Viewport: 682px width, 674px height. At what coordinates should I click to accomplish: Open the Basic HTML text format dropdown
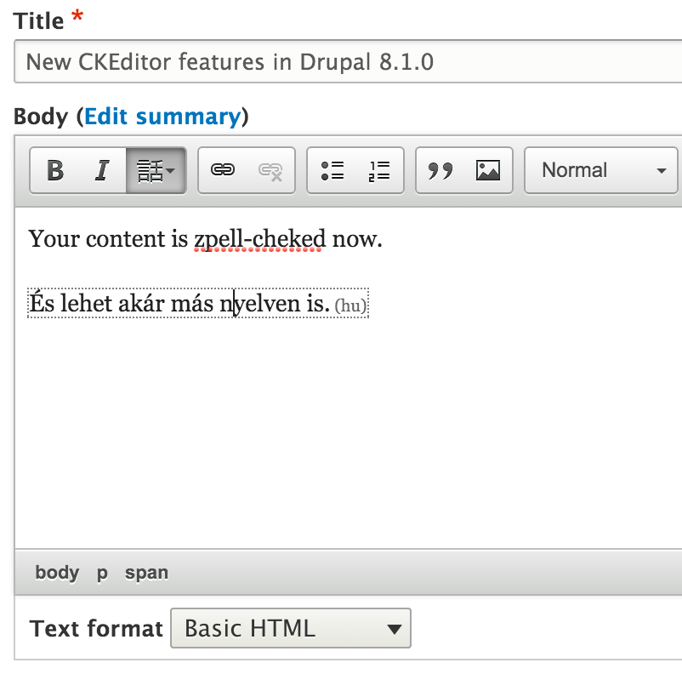(290, 628)
